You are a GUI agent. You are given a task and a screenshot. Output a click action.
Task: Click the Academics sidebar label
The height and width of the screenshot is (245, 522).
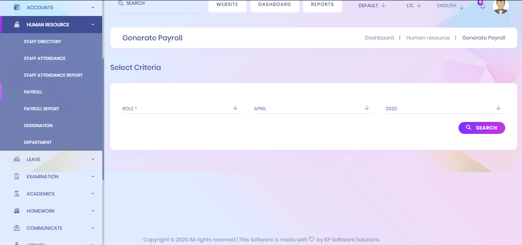[x=40, y=194]
